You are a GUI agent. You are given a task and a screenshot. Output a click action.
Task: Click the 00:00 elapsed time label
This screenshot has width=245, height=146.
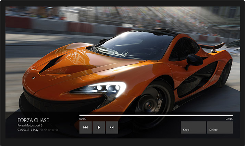click(83, 119)
